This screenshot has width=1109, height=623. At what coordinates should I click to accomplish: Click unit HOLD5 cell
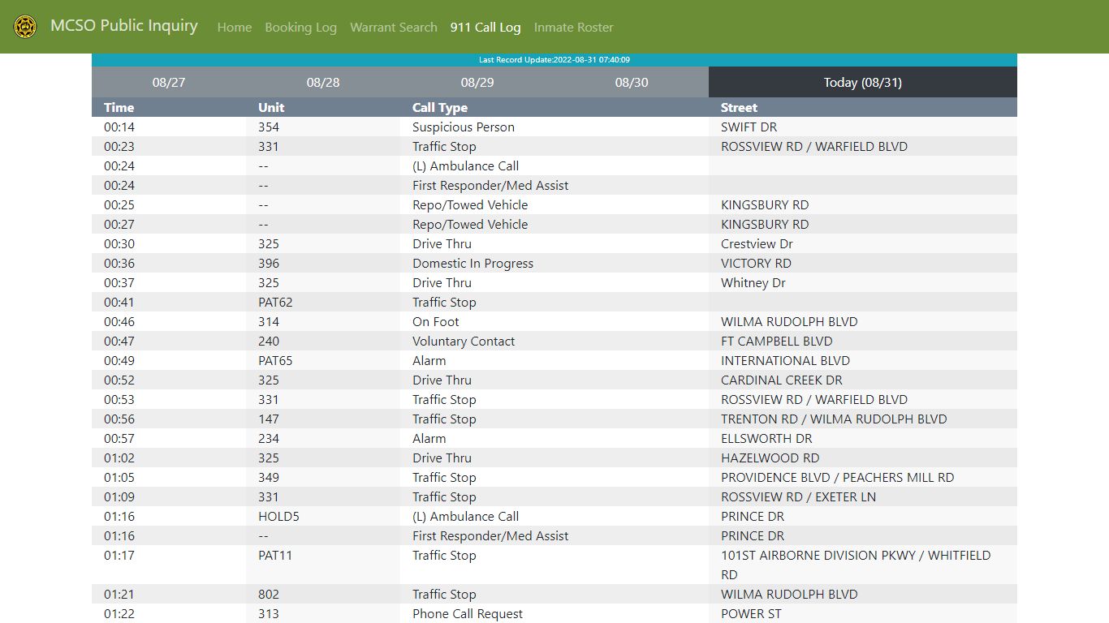(323, 516)
